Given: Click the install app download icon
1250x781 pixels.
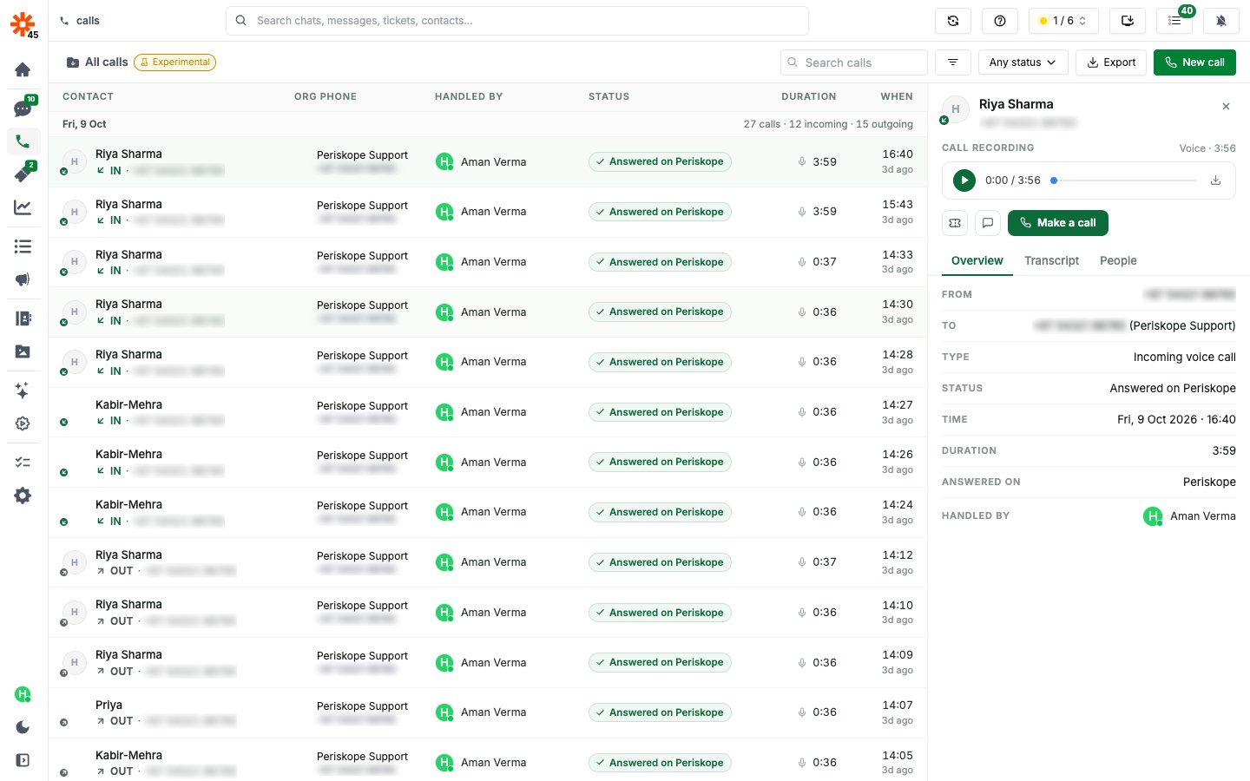Looking at the screenshot, I should [x=1128, y=21].
